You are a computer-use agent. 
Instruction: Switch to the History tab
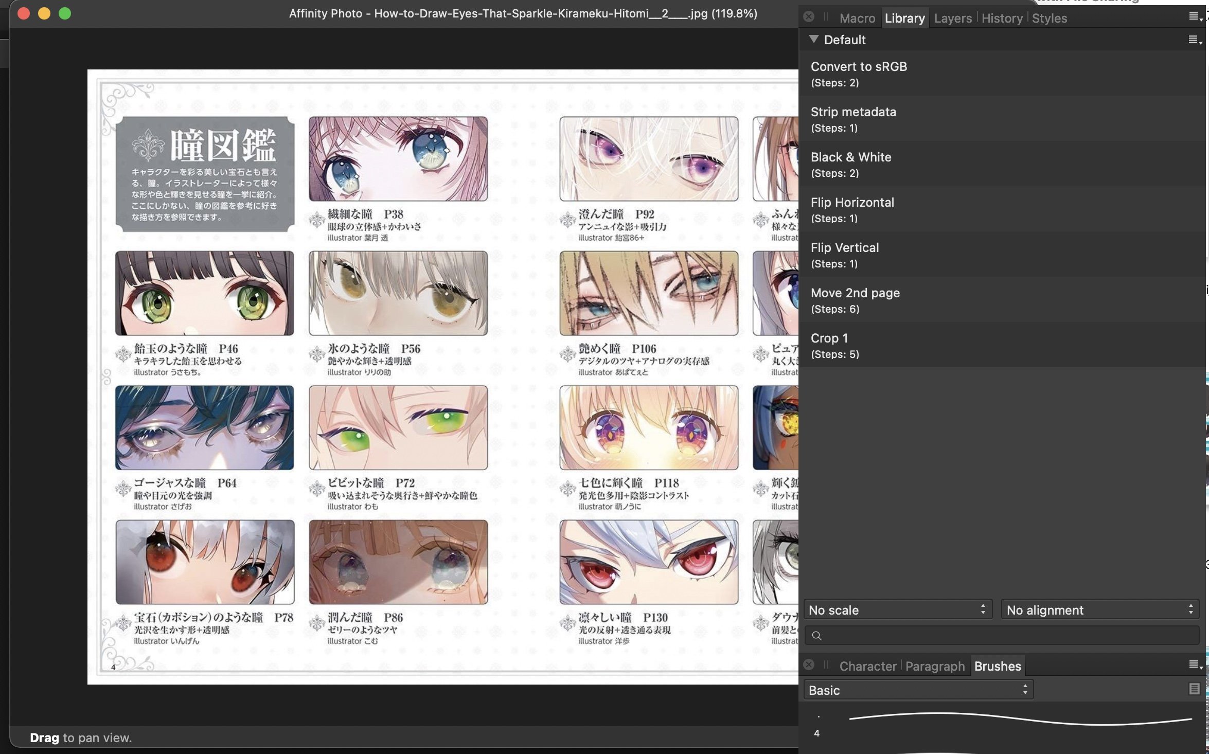[x=1002, y=17]
